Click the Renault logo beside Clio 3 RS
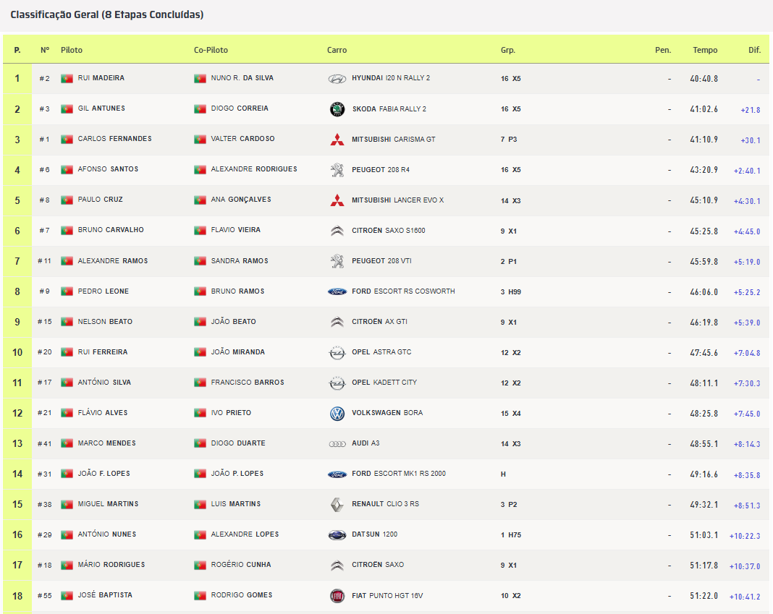 pyautogui.click(x=337, y=505)
